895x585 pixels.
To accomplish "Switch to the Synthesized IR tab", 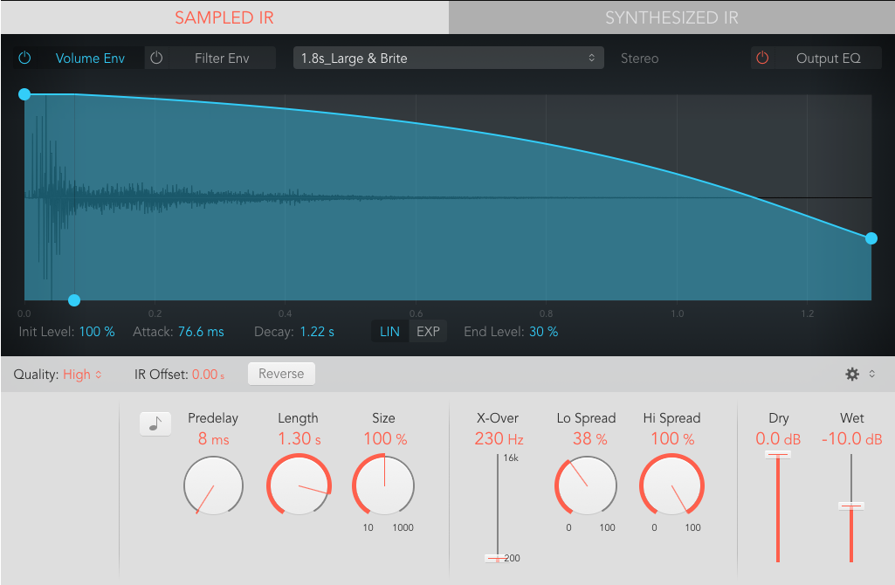I will 671,17.
